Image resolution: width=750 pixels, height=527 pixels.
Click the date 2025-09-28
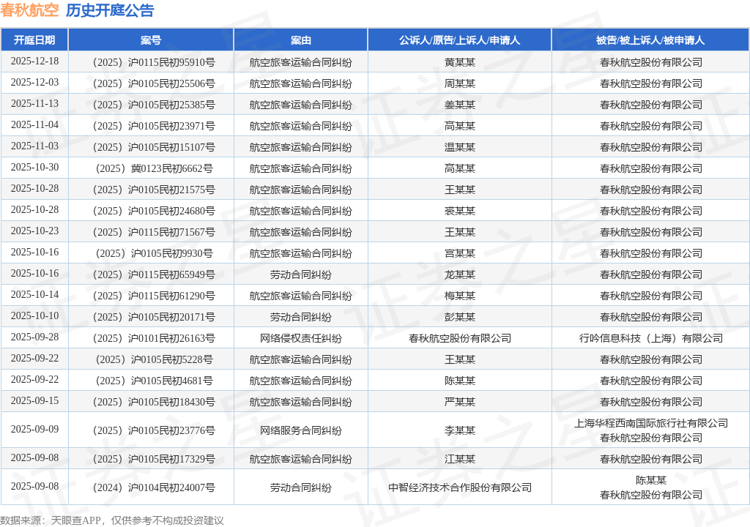click(x=34, y=337)
